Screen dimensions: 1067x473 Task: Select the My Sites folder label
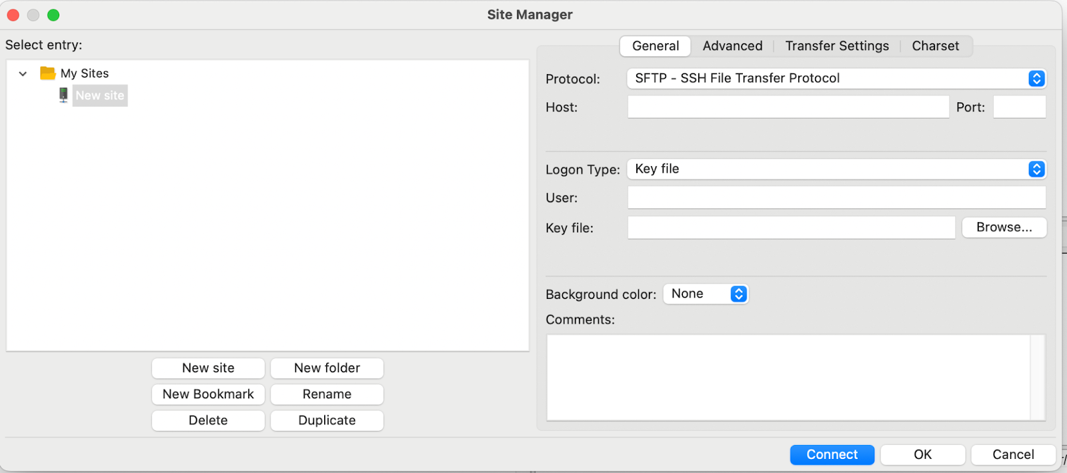(x=85, y=73)
